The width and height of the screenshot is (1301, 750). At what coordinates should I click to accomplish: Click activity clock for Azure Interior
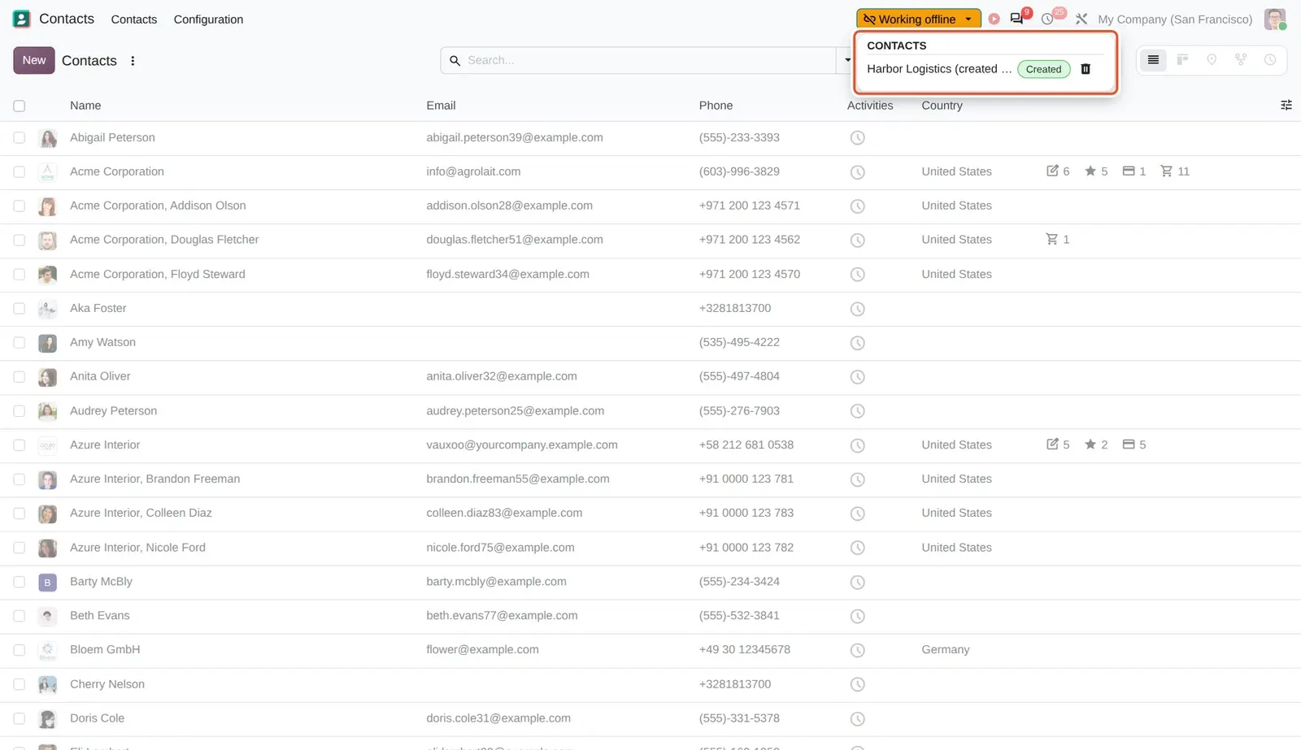(857, 445)
